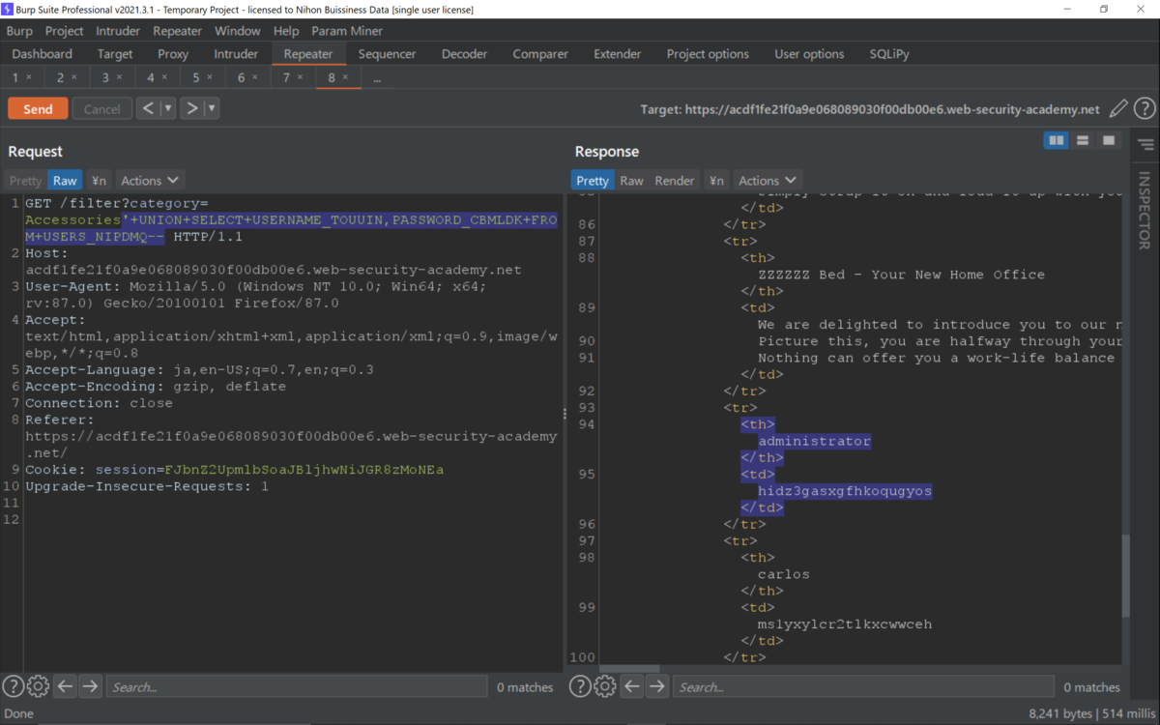This screenshot has width=1160, height=725.
Task: Open the Help menu
Action: coord(286,31)
